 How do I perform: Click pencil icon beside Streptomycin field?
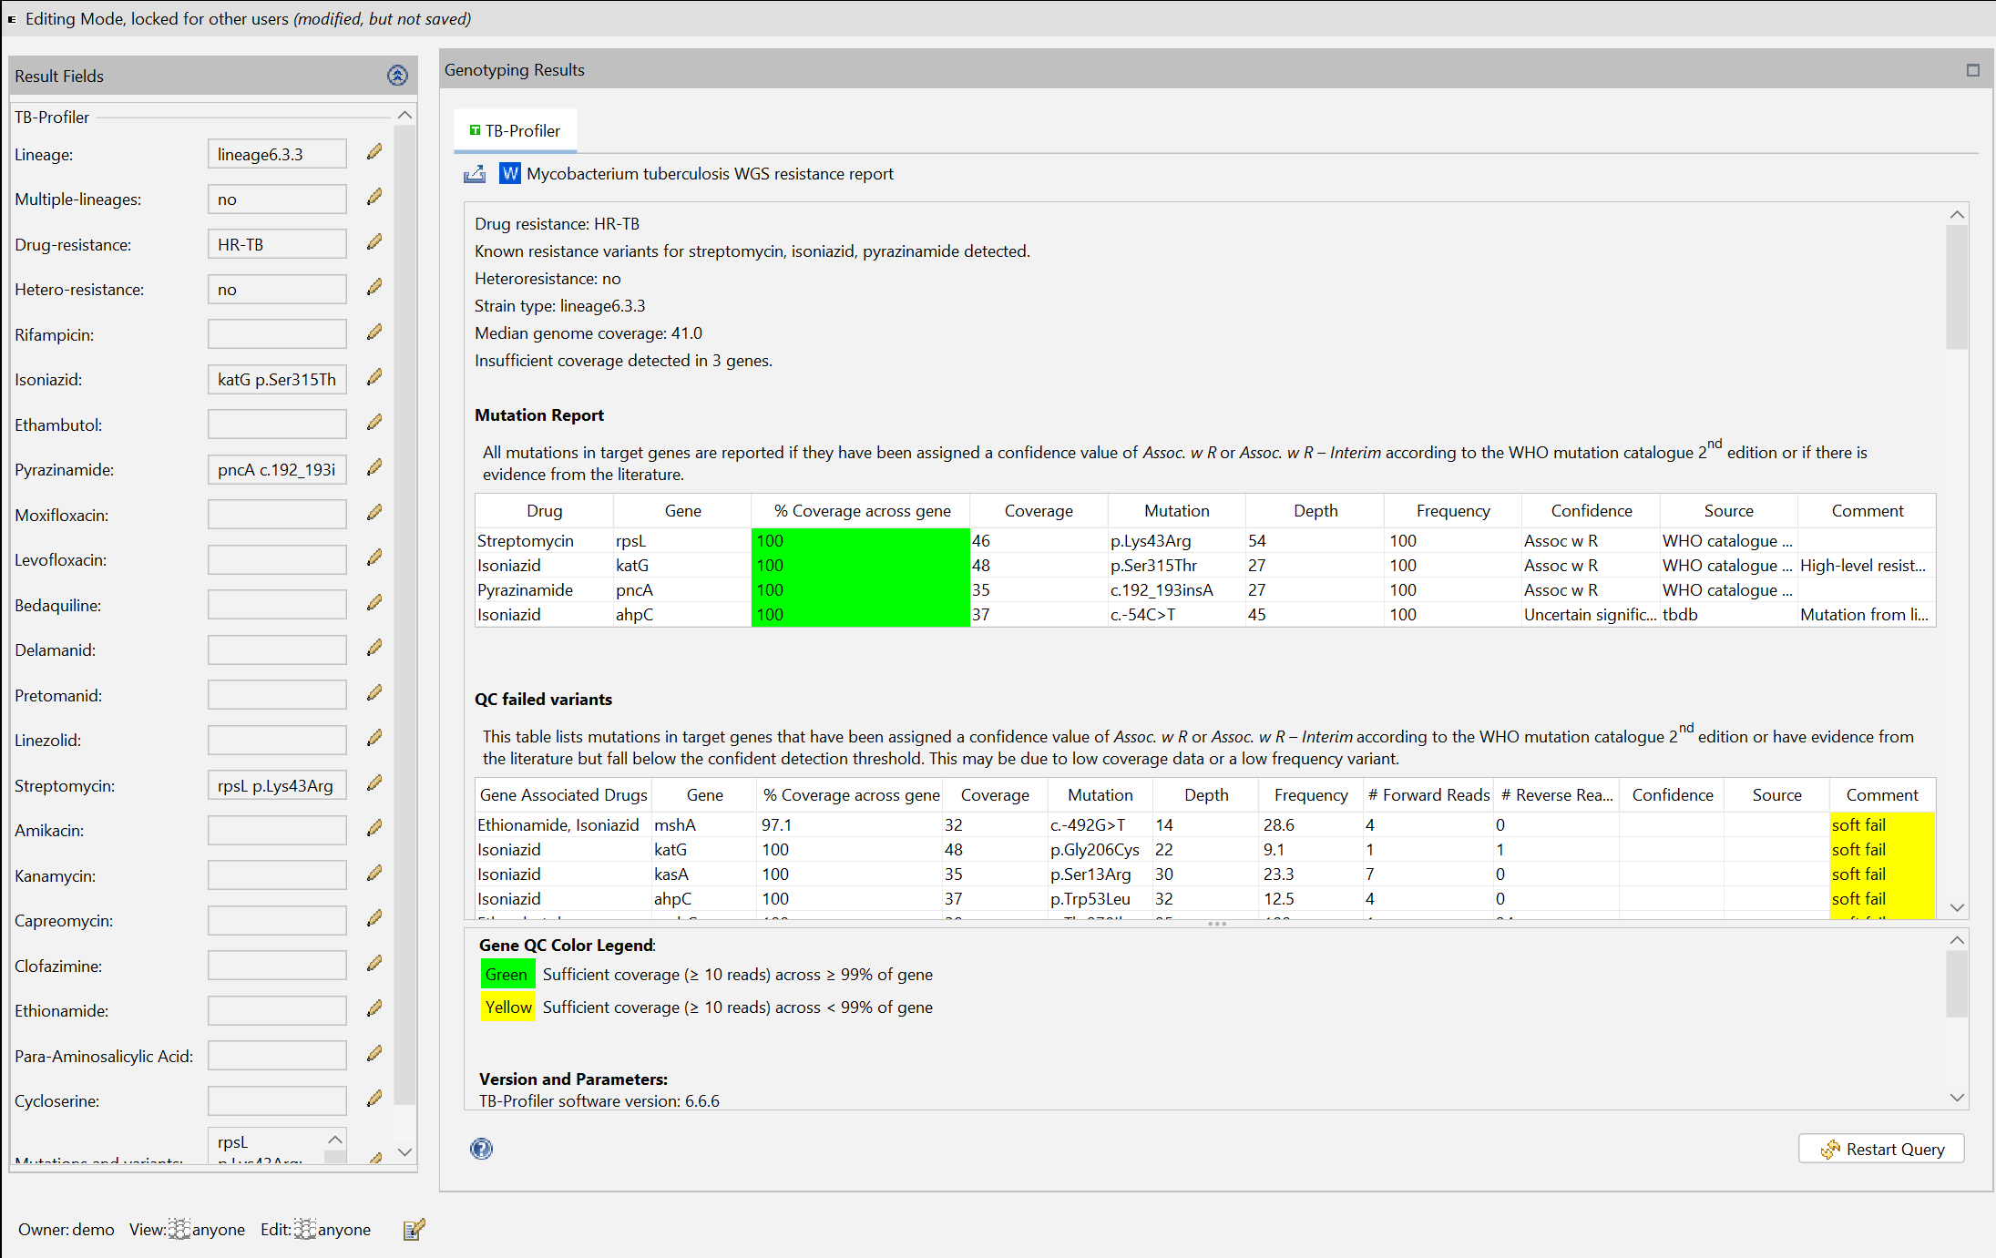point(374,784)
